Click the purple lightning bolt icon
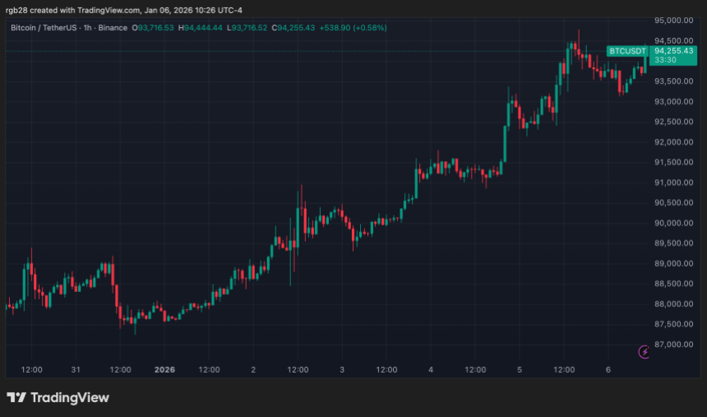 point(645,352)
